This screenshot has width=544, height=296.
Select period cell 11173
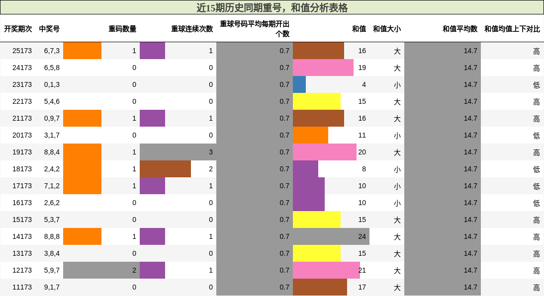tap(22, 287)
